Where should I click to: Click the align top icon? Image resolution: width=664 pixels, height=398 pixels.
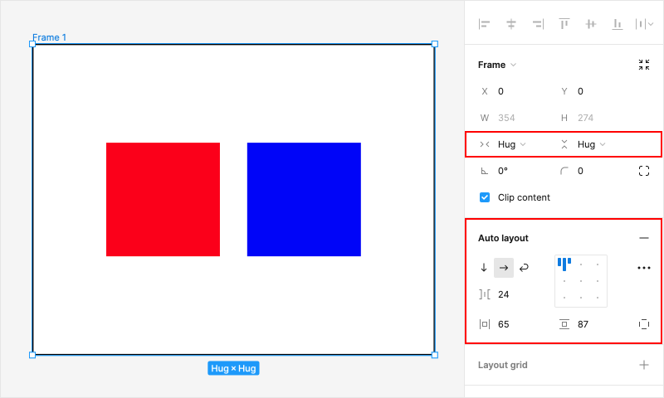tap(564, 24)
